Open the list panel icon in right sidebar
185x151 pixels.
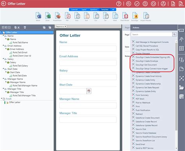pyautogui.click(x=181, y=49)
